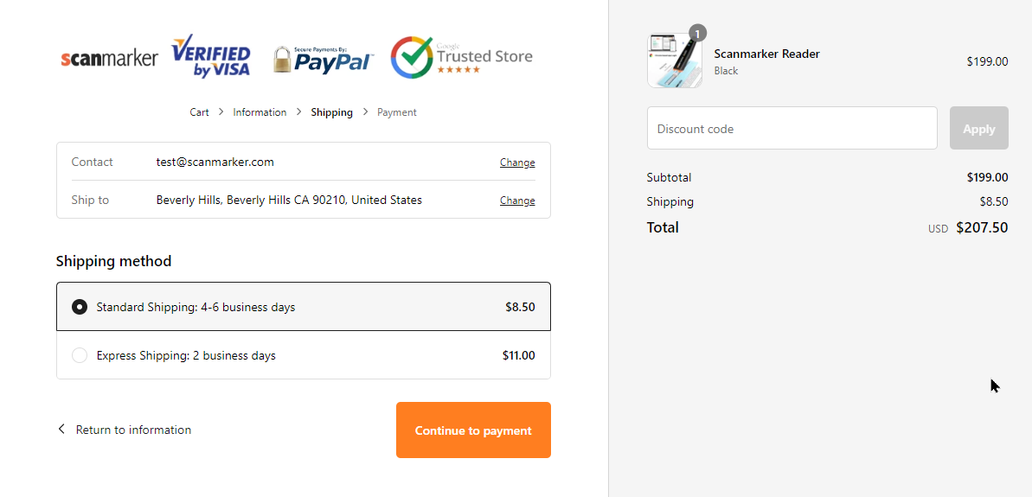Go to Information breadcrumb step
Viewport: 1032px width, 497px height.
point(260,112)
